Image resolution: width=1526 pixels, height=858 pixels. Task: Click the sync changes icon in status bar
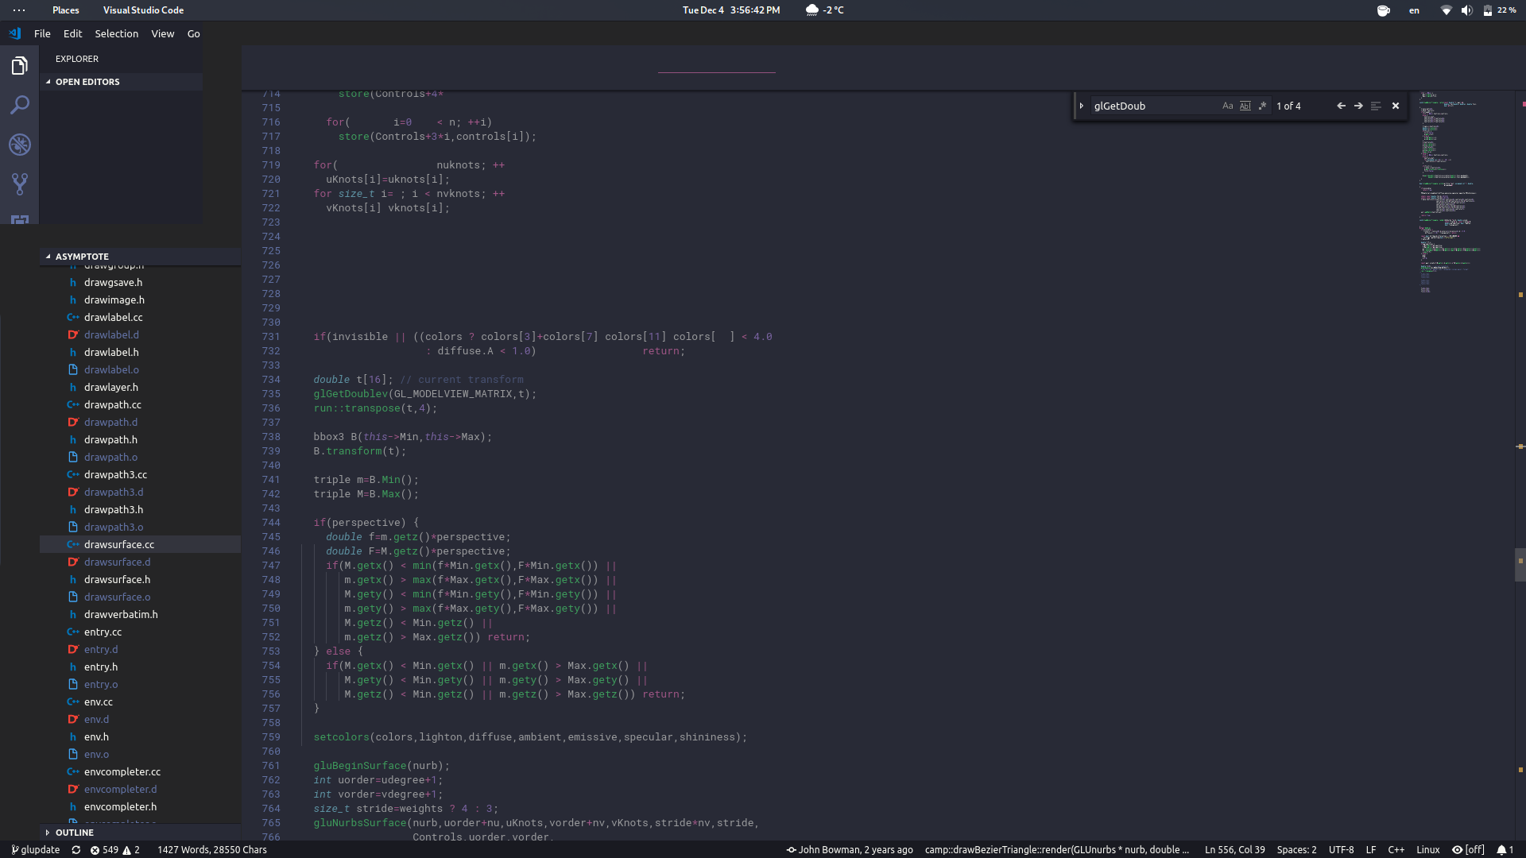point(76,849)
